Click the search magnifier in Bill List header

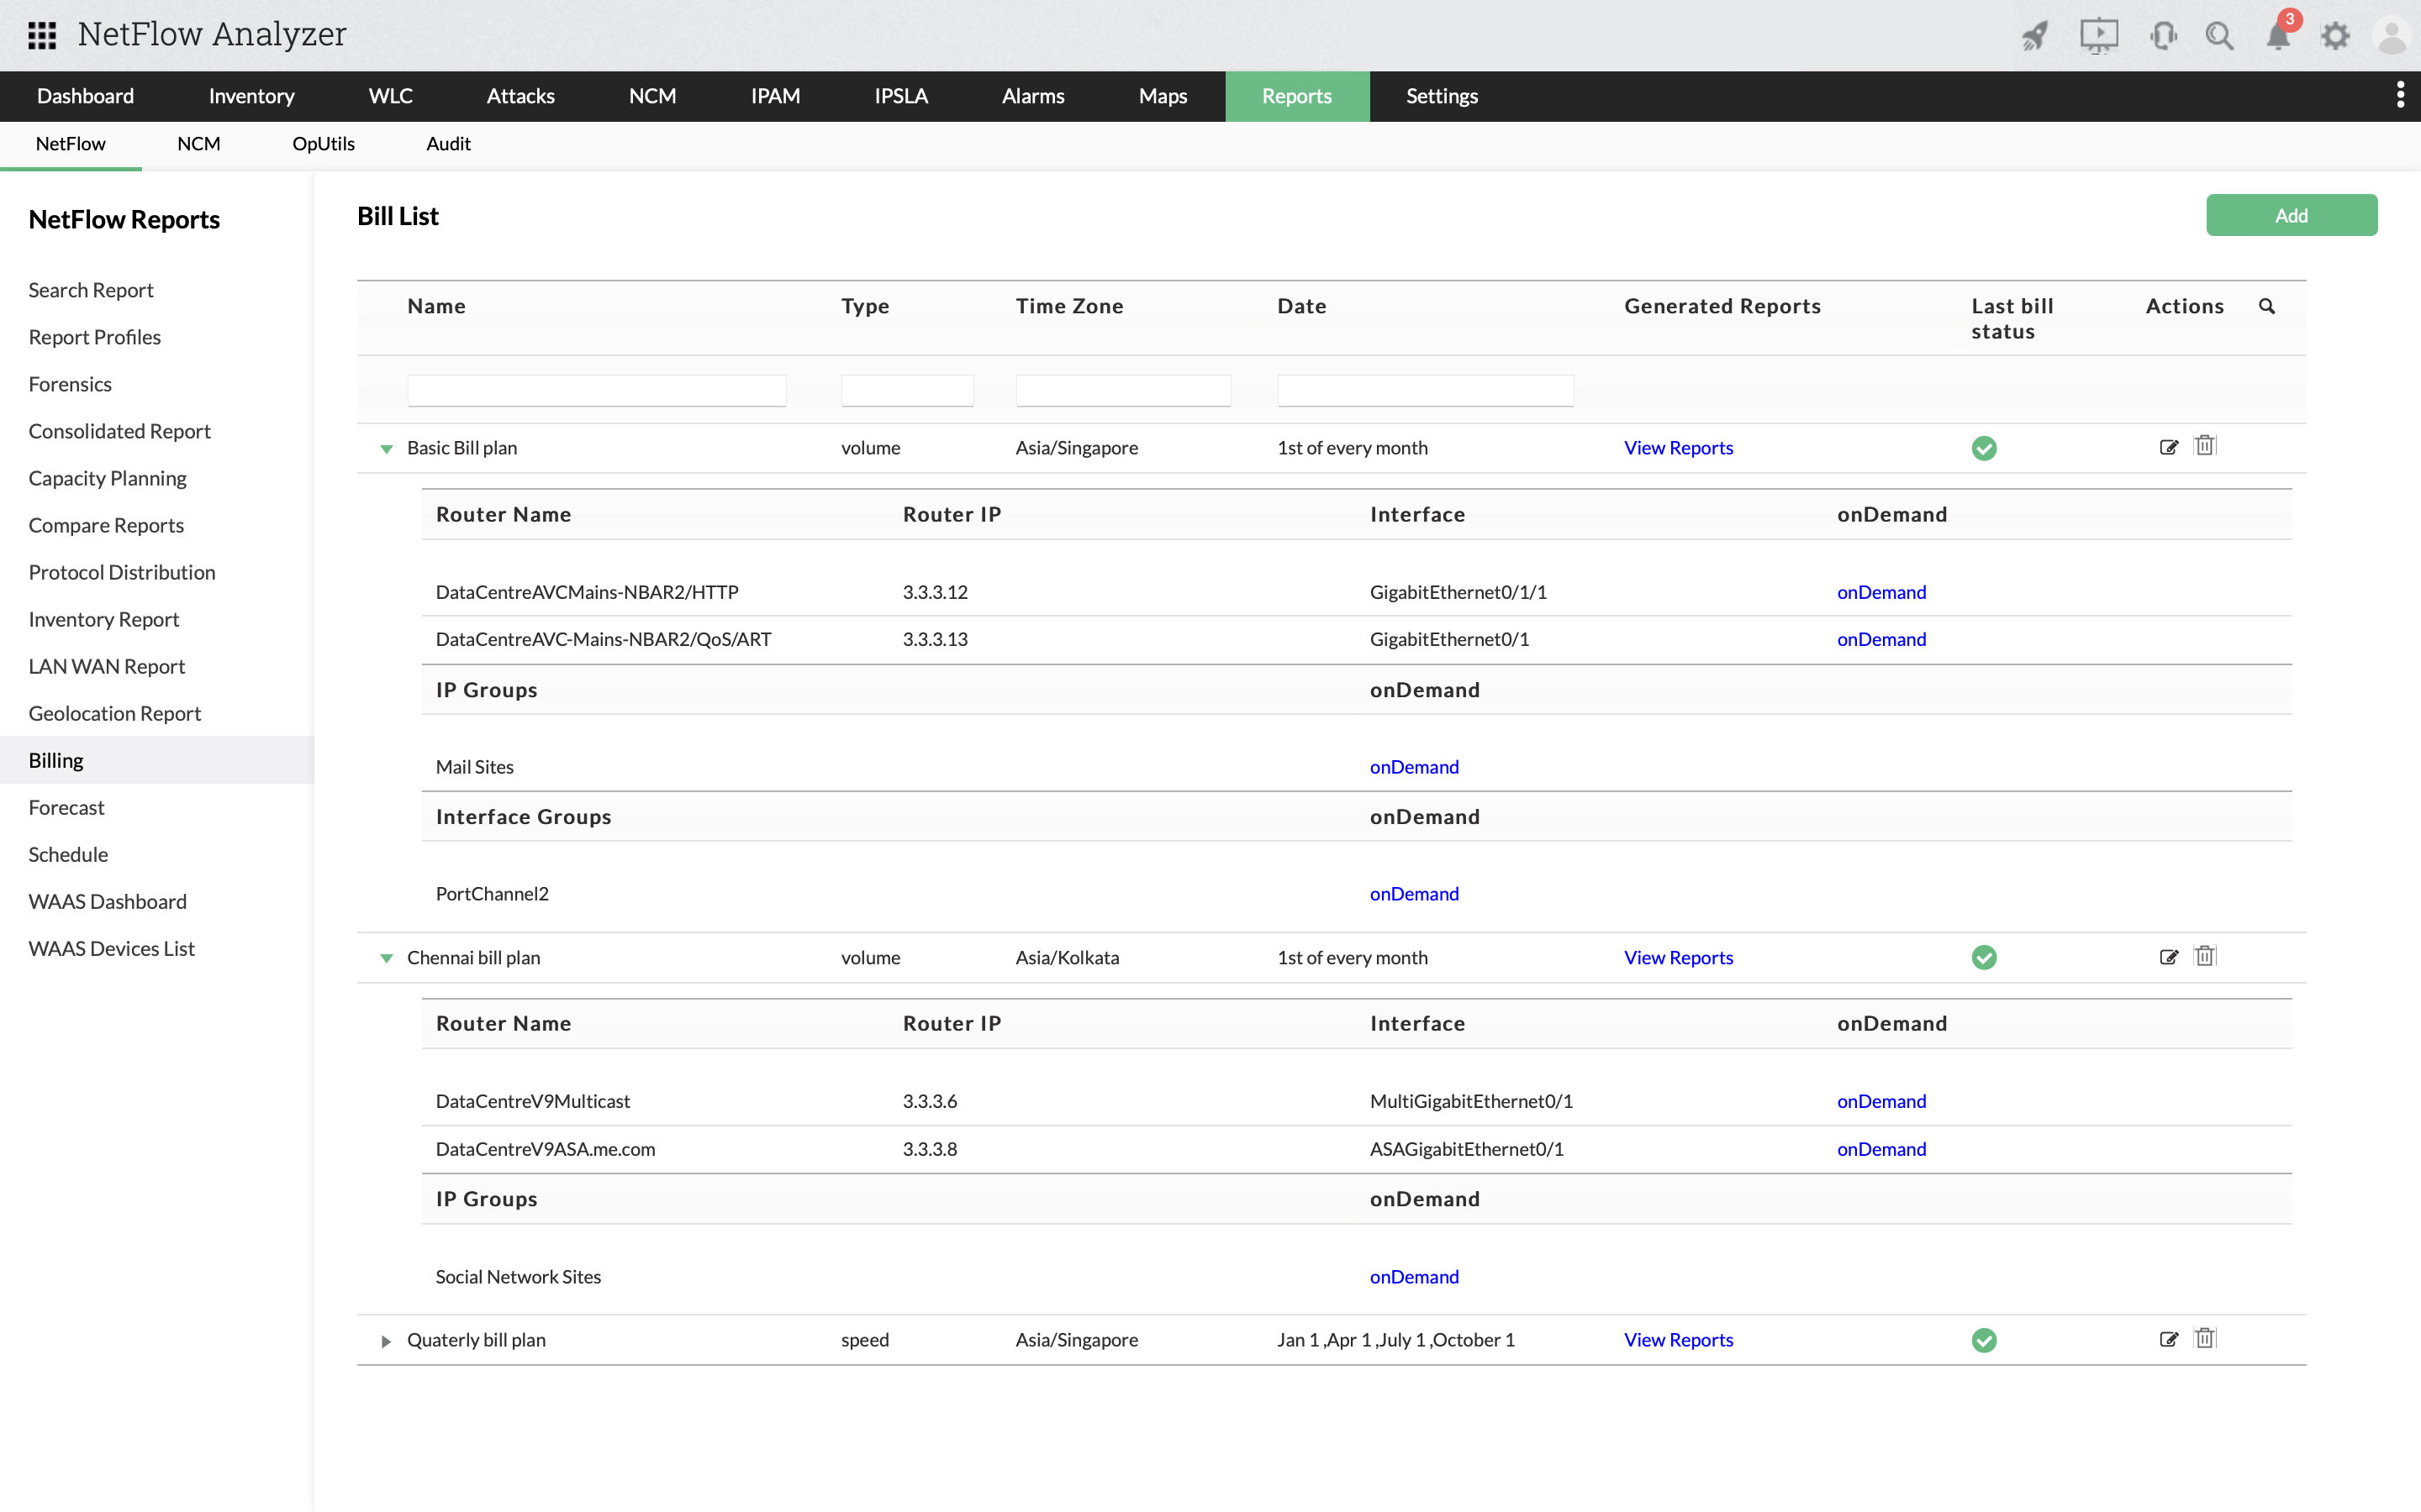click(x=2267, y=306)
